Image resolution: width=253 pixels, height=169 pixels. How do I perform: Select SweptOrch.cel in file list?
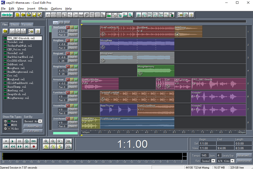pyautogui.click(x=17, y=94)
